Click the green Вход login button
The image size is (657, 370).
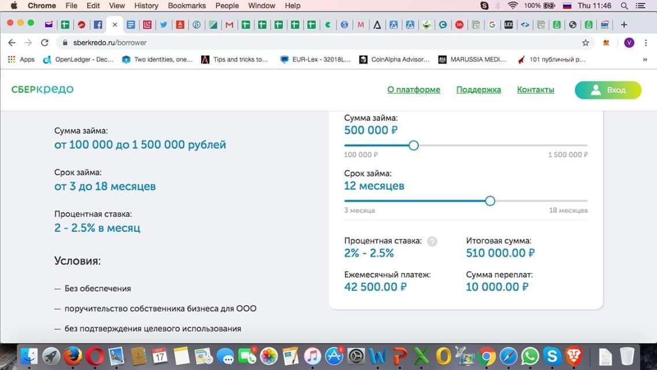coord(608,90)
